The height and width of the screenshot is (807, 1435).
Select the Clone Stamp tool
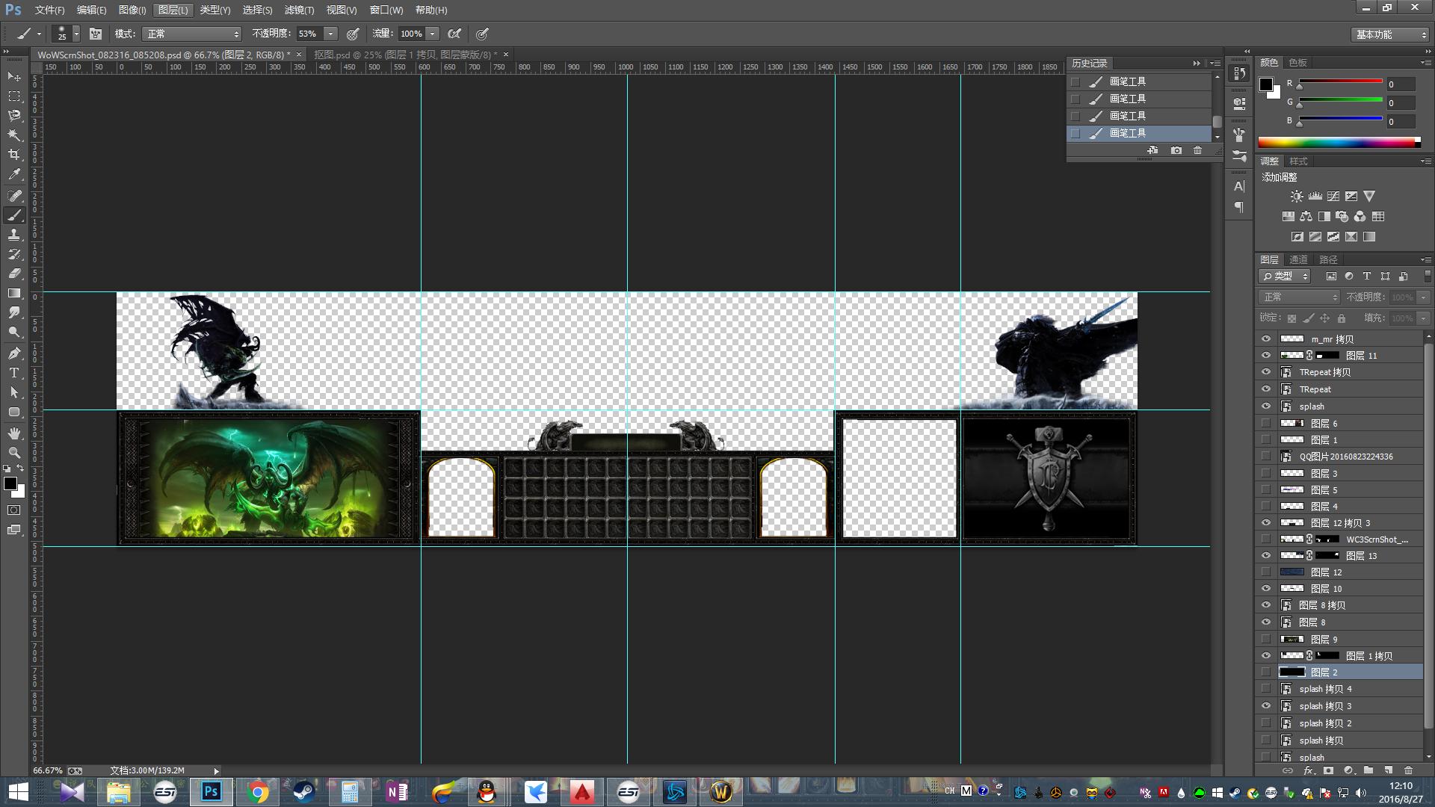click(14, 235)
